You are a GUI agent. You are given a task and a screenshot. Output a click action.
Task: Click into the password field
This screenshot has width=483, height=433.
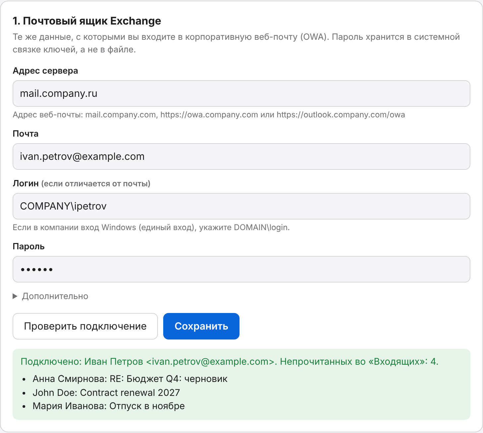pyautogui.click(x=241, y=269)
